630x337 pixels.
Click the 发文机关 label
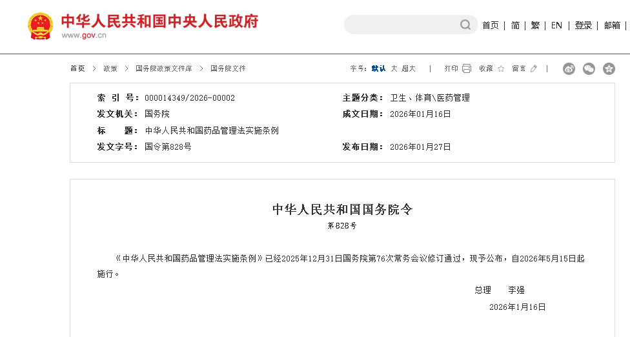pyautogui.click(x=118, y=114)
